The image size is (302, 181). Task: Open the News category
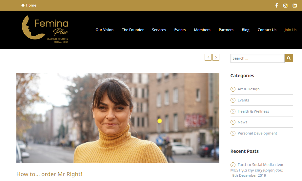242,122
